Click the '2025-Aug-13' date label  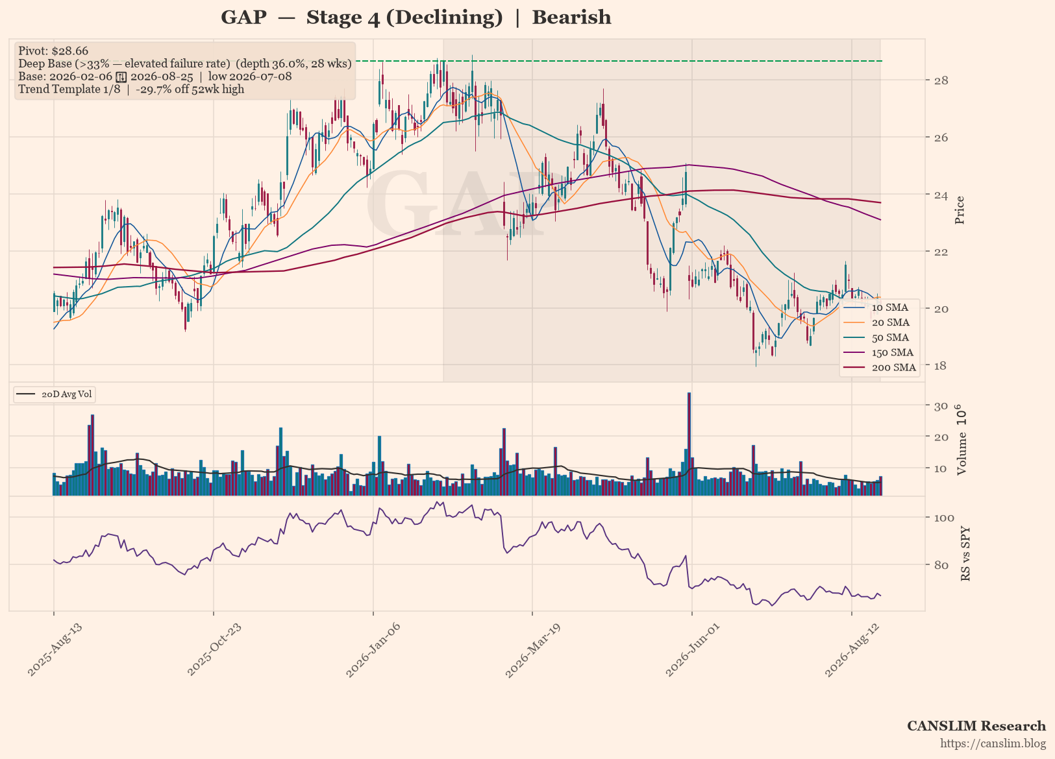pyautogui.click(x=55, y=649)
